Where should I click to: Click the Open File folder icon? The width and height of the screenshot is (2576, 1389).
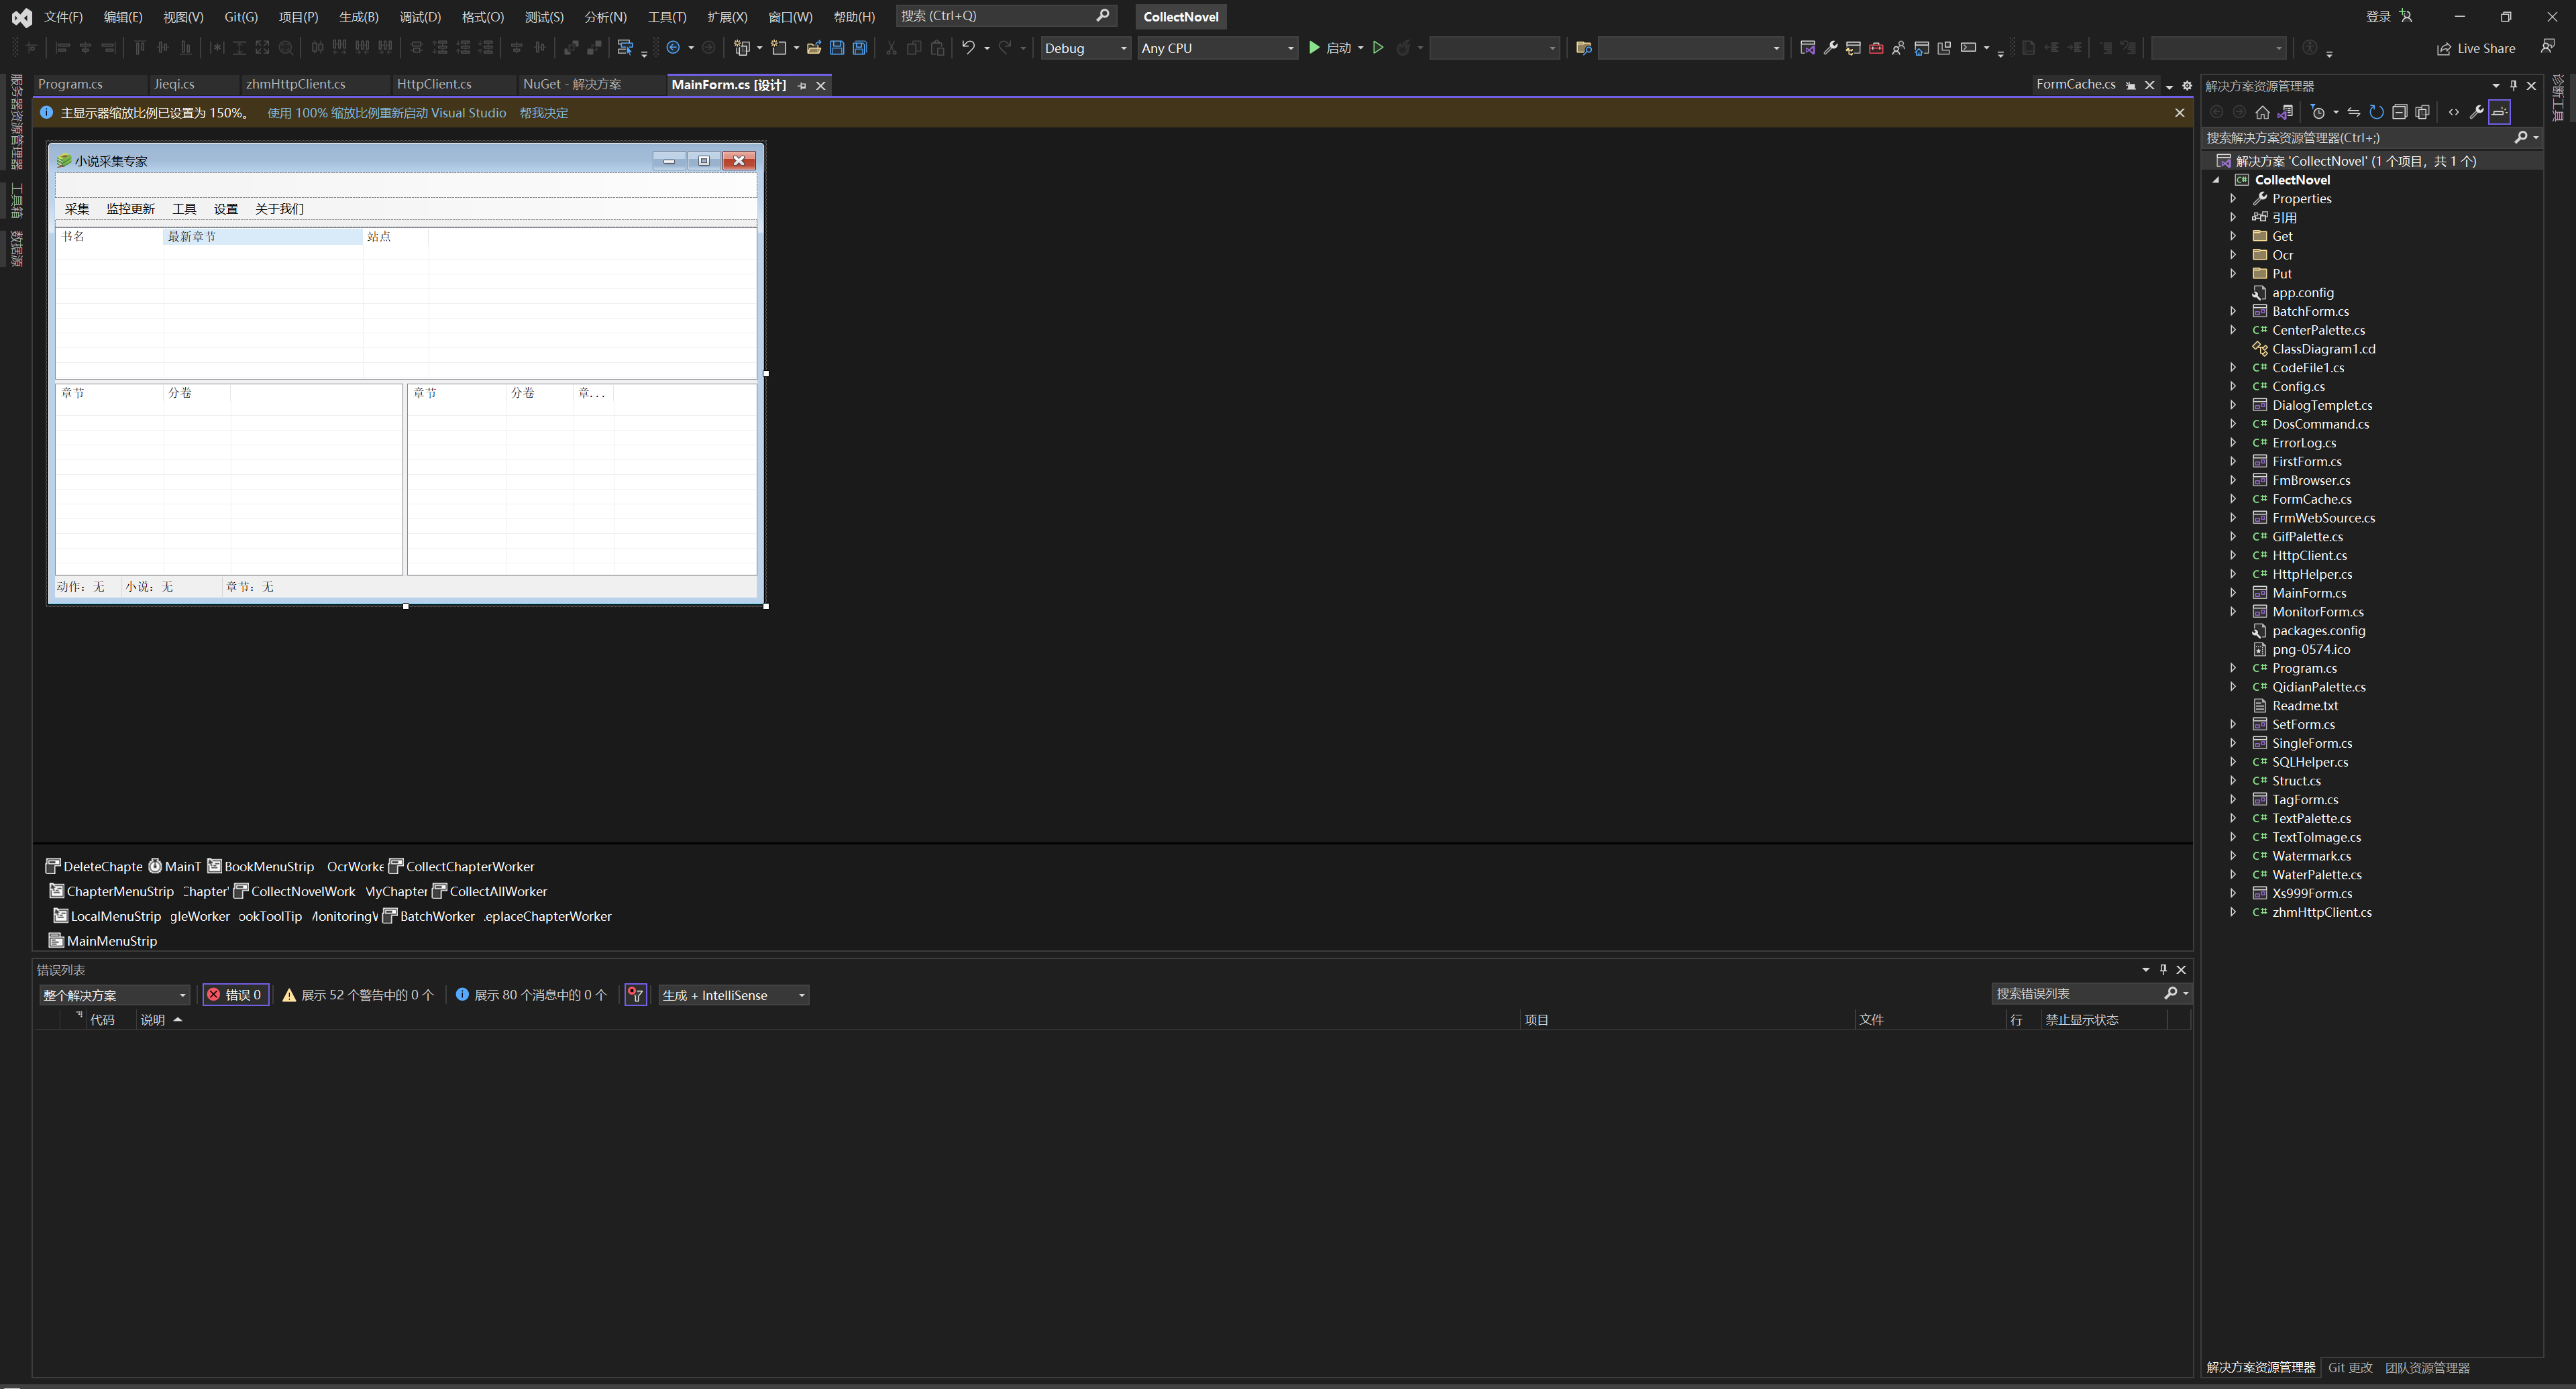coord(814,48)
